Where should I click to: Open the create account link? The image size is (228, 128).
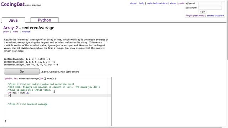(x=216, y=16)
